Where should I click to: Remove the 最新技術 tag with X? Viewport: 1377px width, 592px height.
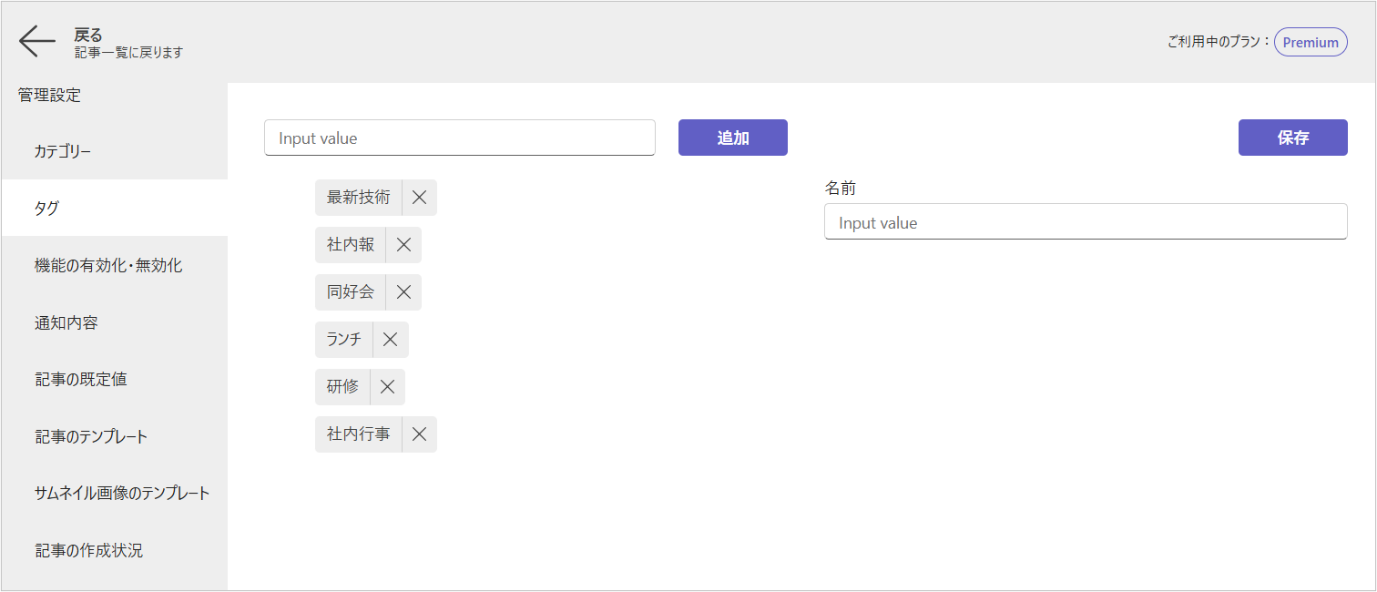pos(419,198)
